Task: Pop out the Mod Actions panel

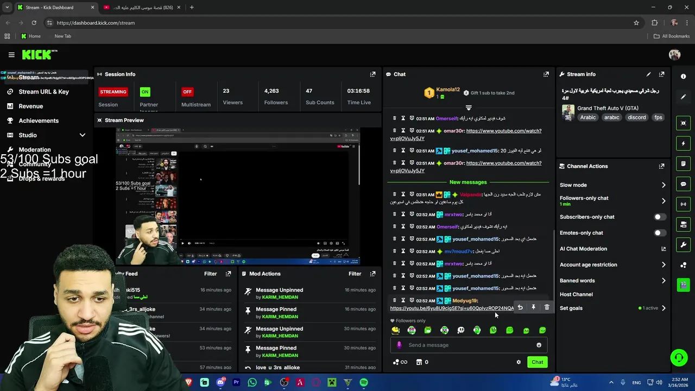Action: click(x=372, y=274)
